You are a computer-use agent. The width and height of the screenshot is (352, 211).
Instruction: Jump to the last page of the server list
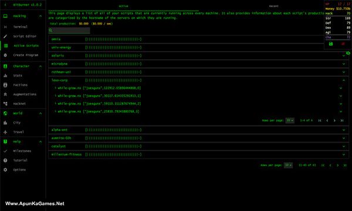(x=345, y=165)
